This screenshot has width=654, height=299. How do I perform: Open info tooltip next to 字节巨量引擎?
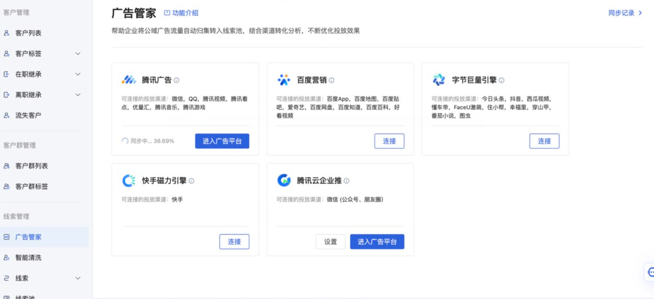pyautogui.click(x=502, y=80)
